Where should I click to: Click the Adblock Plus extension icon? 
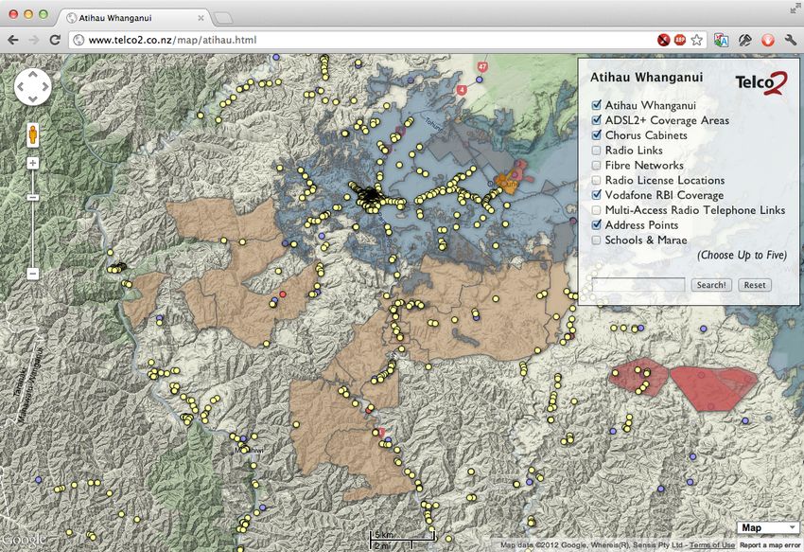(681, 40)
